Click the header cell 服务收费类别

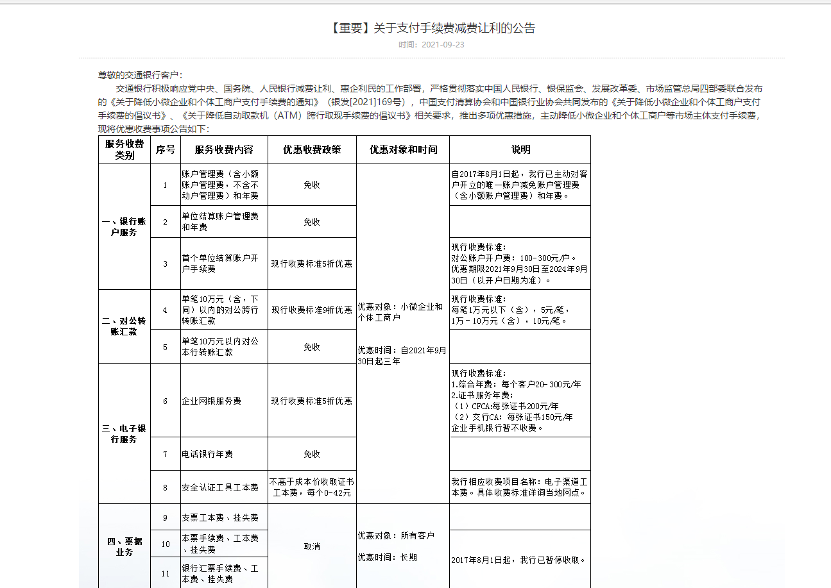[x=124, y=149]
